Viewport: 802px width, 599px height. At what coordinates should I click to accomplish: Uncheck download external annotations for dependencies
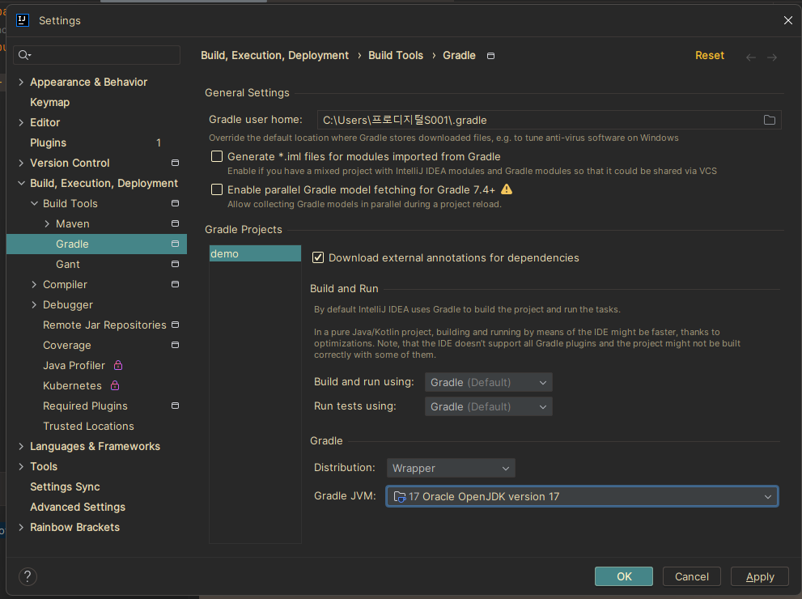(318, 257)
